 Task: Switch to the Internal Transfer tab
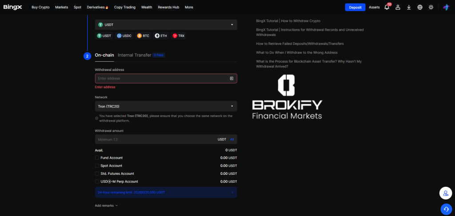tap(134, 55)
